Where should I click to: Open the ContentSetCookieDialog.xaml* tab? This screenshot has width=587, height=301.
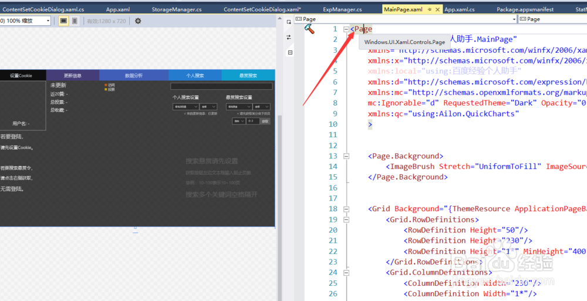(x=262, y=10)
